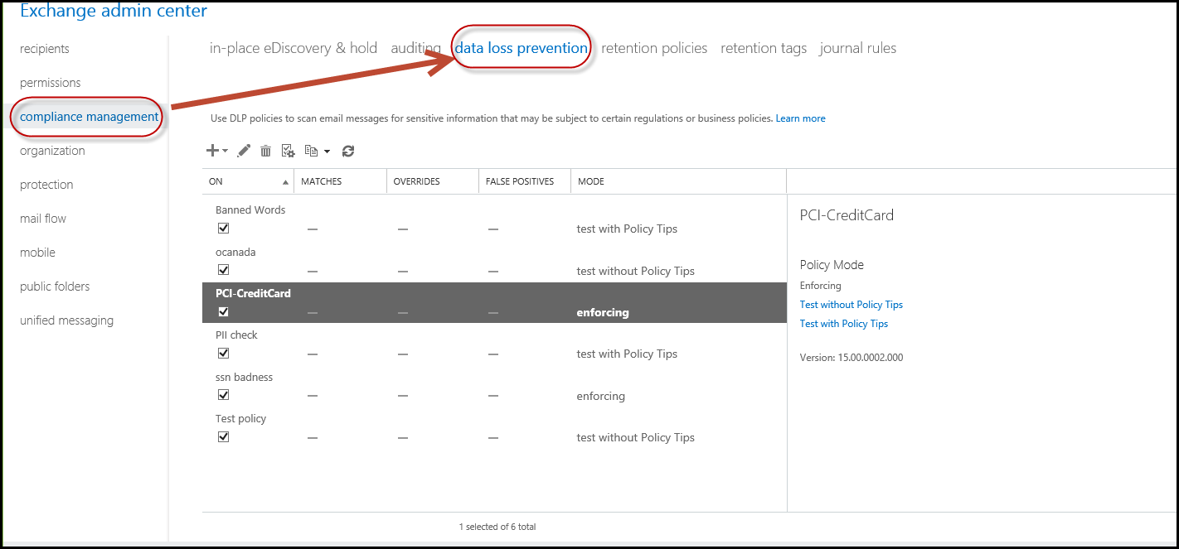The height and width of the screenshot is (549, 1179).
Task: Select the PII check policy name
Action: coord(236,335)
